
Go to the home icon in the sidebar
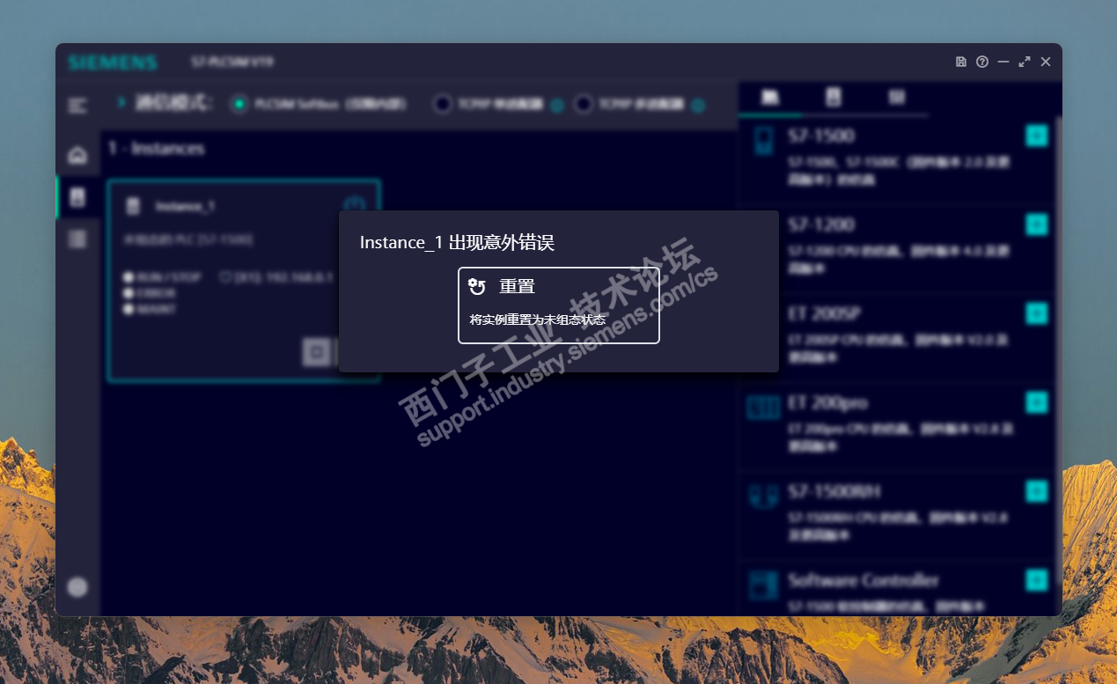pos(77,156)
